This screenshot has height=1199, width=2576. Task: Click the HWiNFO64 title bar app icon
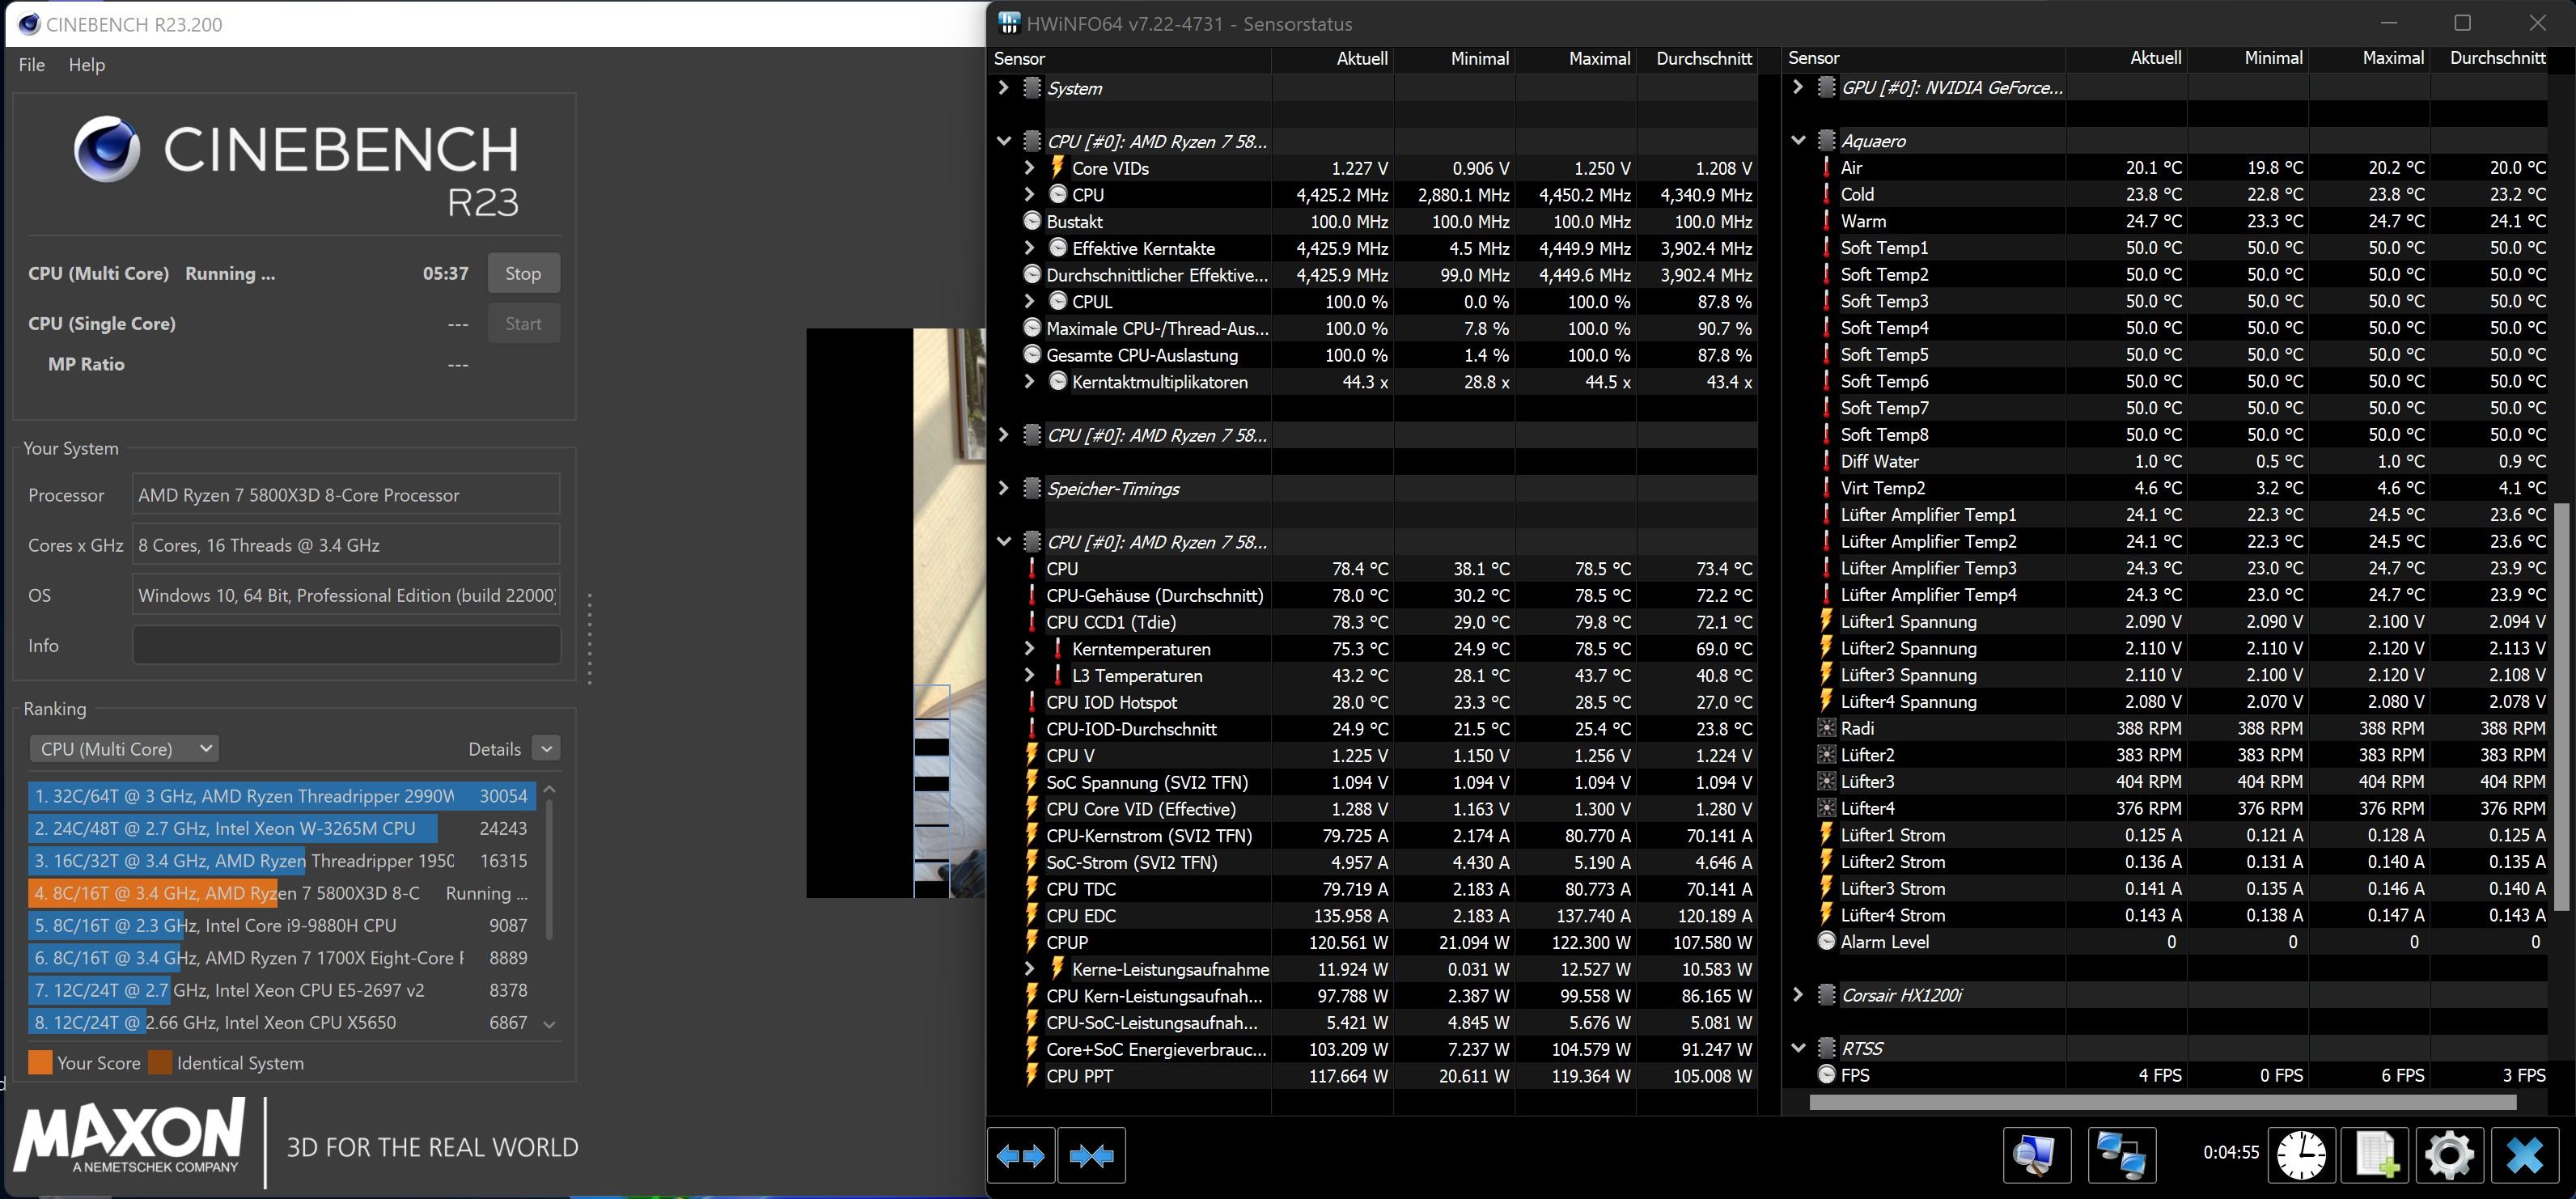point(1009,23)
